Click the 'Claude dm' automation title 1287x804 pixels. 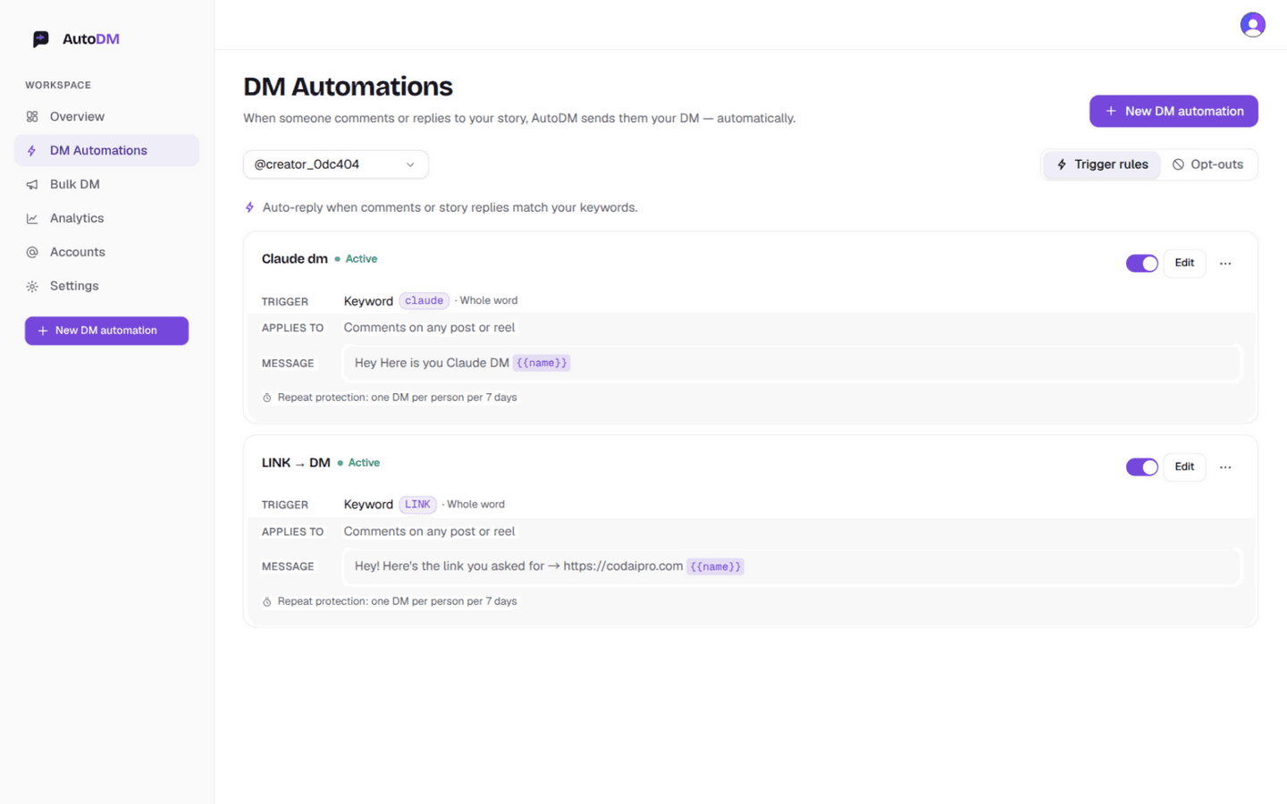[x=295, y=259]
